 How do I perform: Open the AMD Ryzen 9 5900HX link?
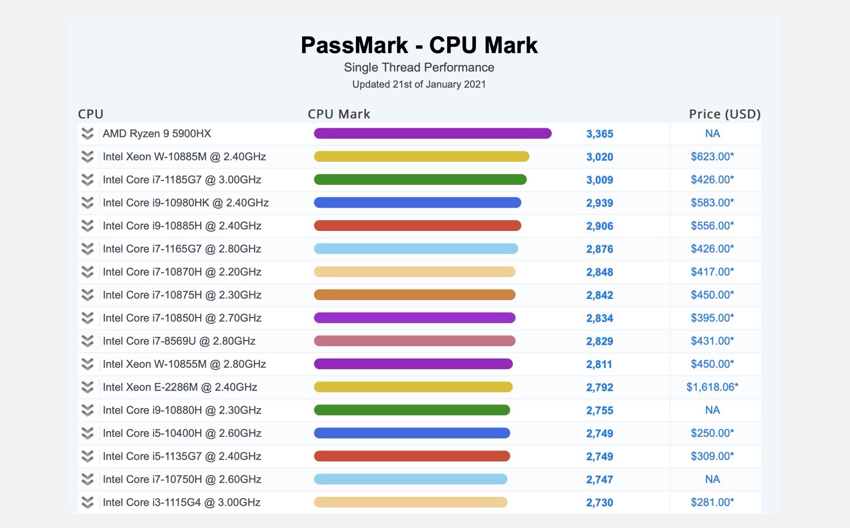(157, 134)
